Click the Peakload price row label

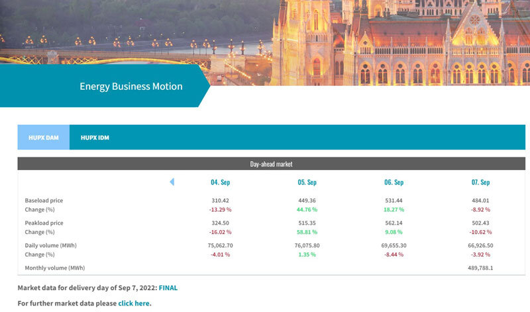(x=44, y=223)
